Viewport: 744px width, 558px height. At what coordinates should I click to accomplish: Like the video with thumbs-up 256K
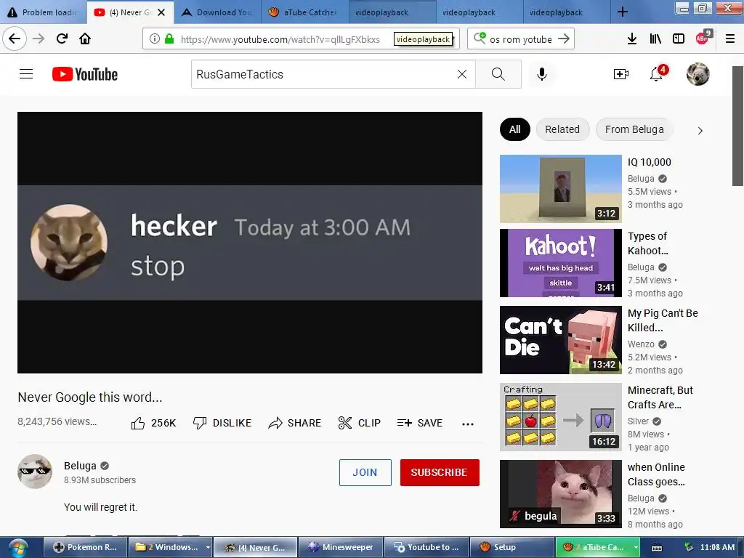pos(153,423)
